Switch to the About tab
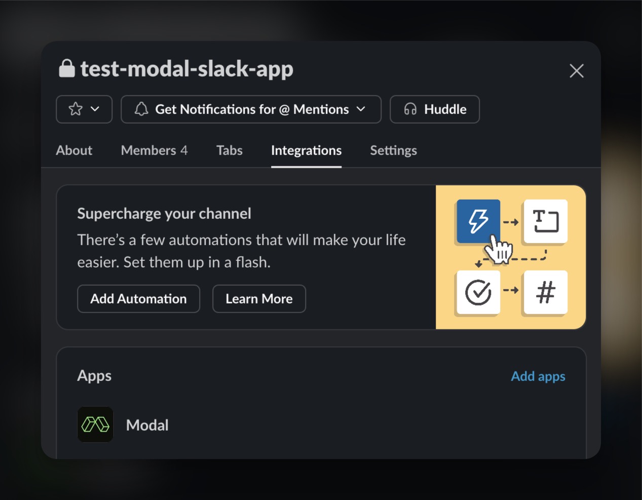Screen dimensions: 642x500 point(74,150)
